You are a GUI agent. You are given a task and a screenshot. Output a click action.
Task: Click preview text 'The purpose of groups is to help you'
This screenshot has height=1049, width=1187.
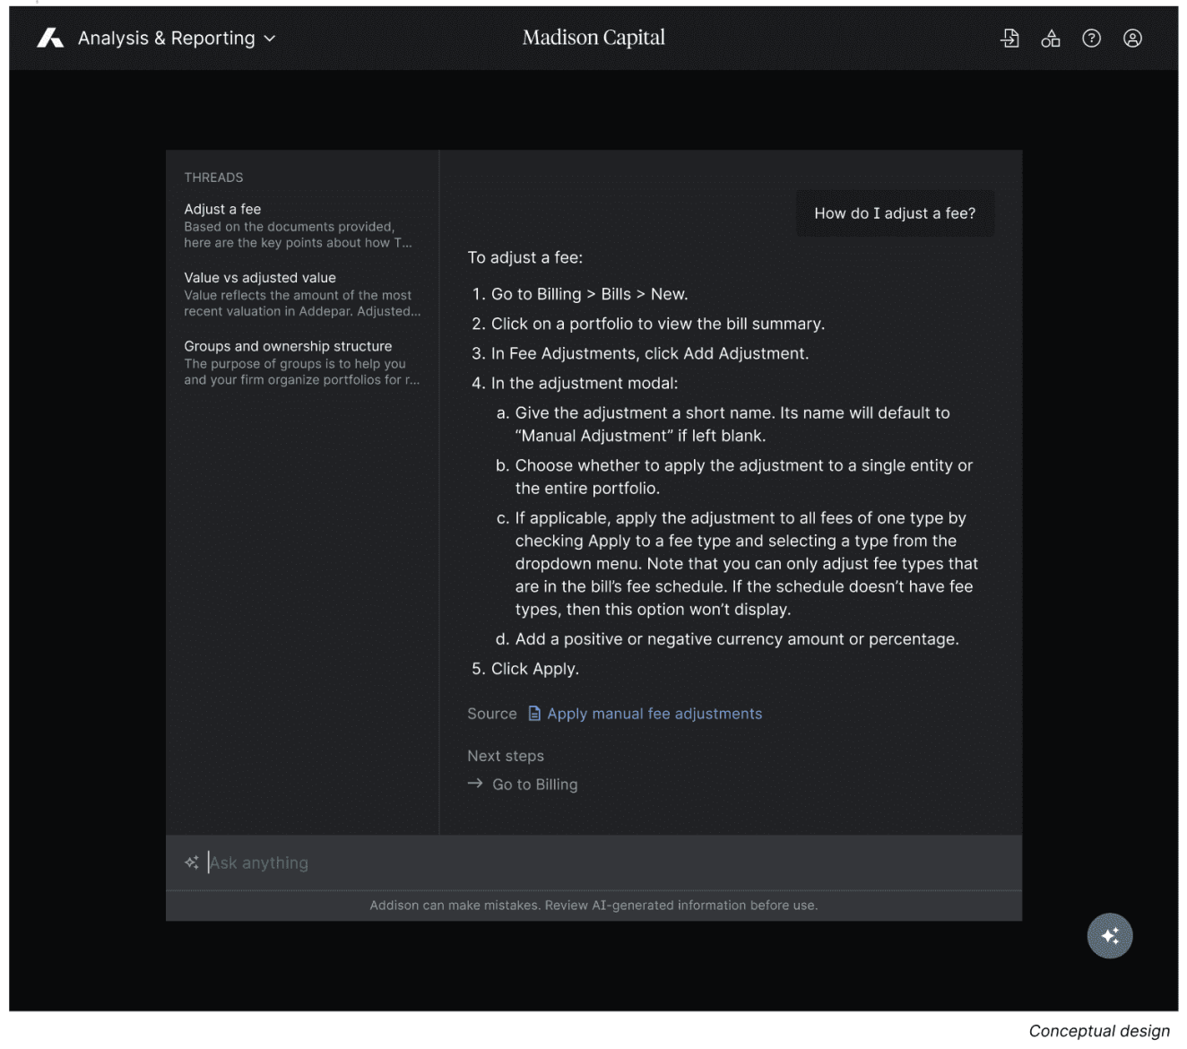(x=295, y=363)
